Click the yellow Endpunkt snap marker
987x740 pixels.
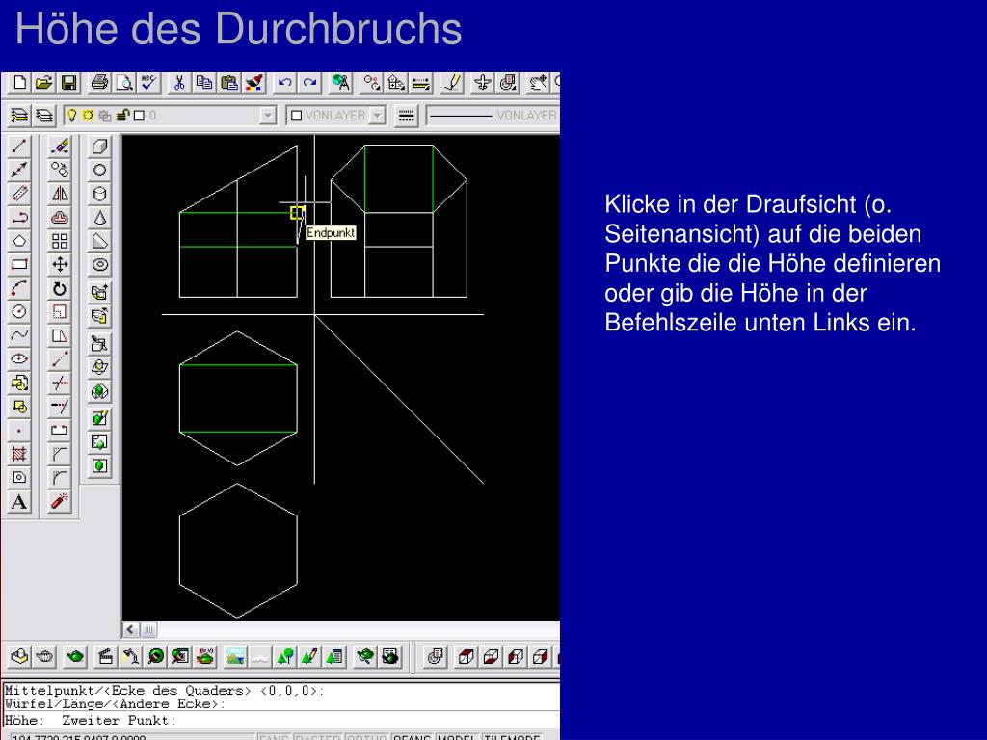(297, 212)
